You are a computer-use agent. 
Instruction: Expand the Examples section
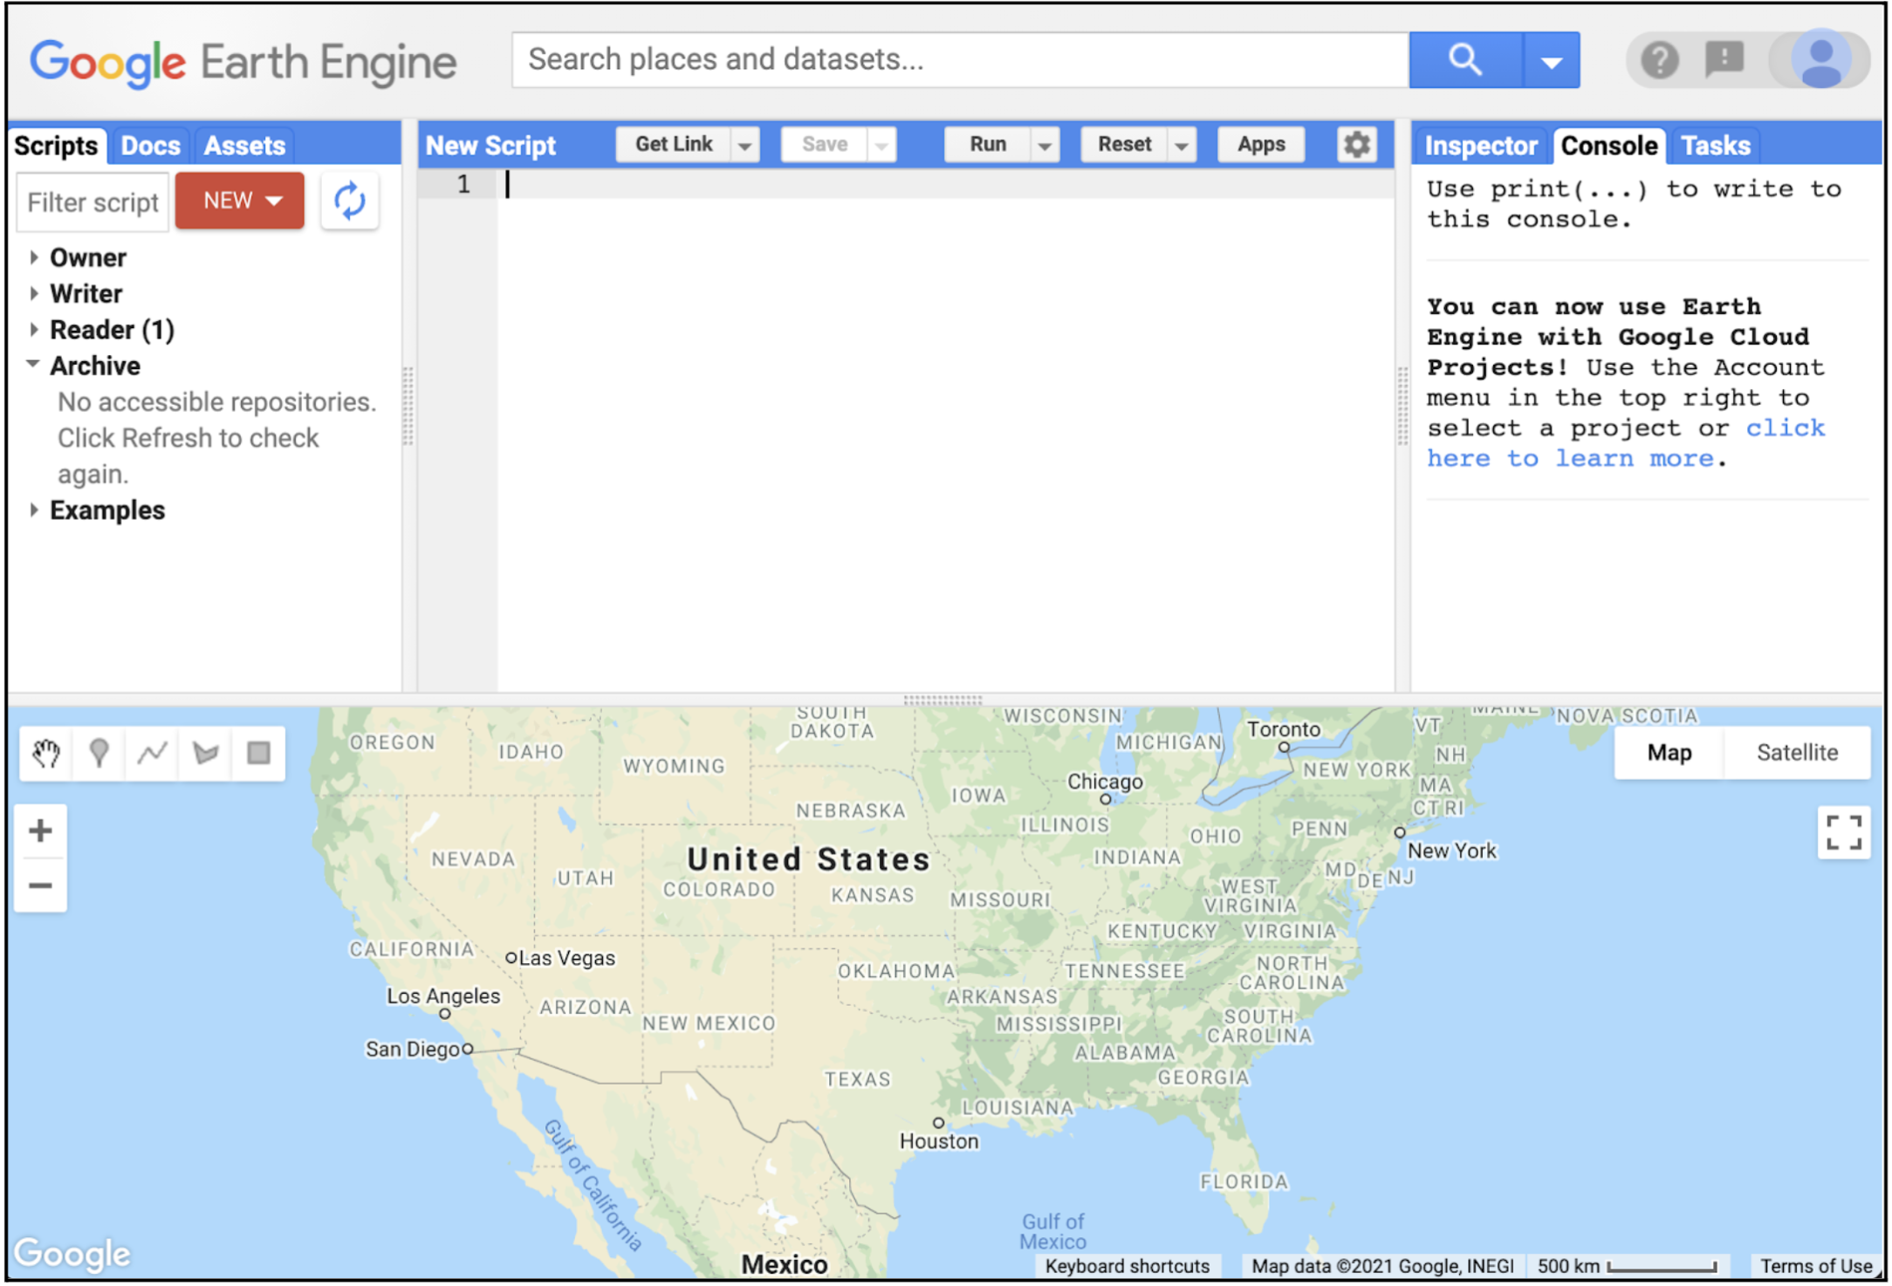(107, 510)
